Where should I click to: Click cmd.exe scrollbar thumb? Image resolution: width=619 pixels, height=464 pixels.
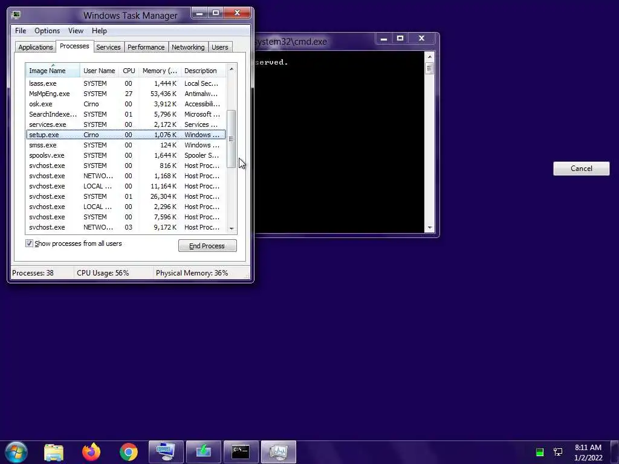(430, 69)
